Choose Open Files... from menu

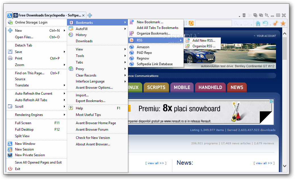point(37,37)
